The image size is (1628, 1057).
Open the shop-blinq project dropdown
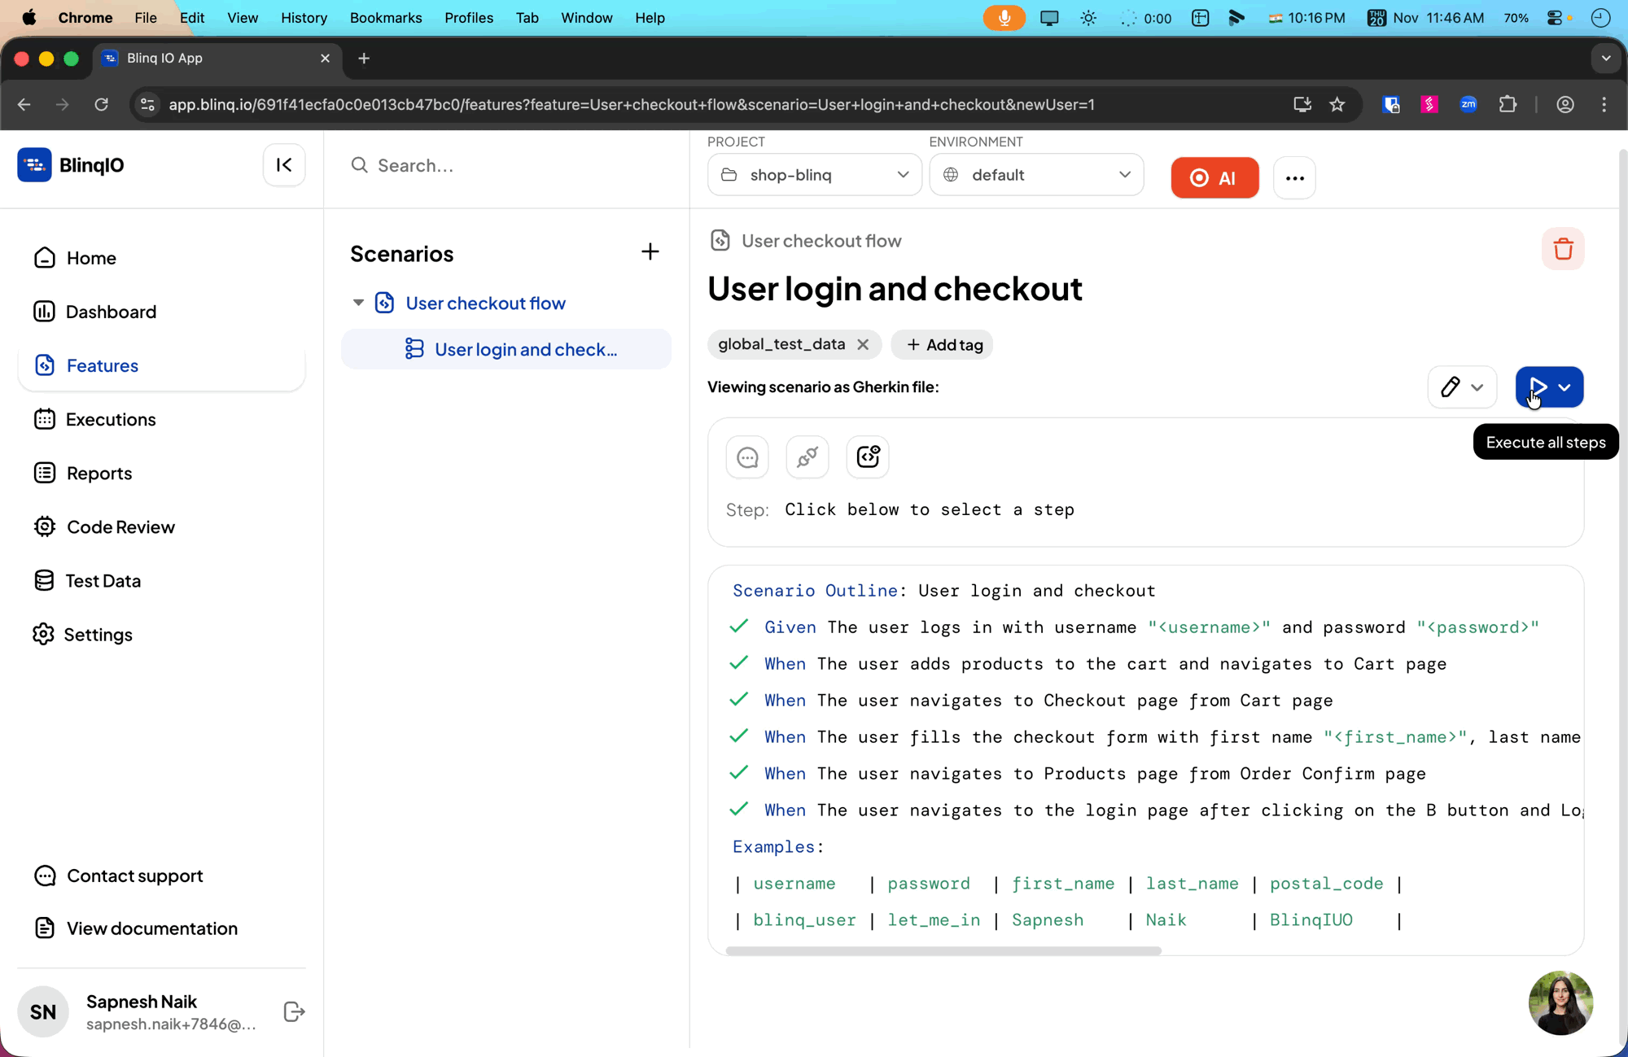pyautogui.click(x=814, y=175)
